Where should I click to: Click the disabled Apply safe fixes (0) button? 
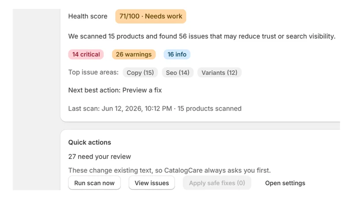[x=217, y=183]
